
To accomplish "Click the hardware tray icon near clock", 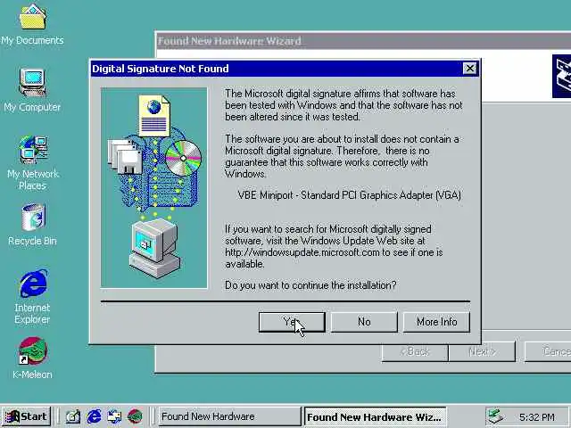I will pos(496,416).
